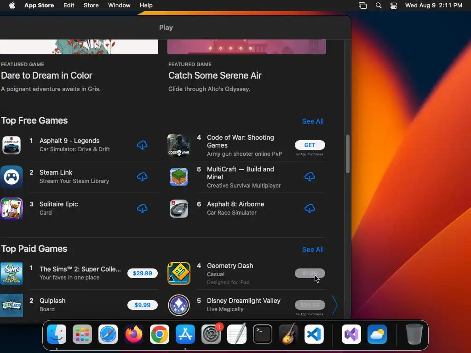Open the Window menu

119,6
